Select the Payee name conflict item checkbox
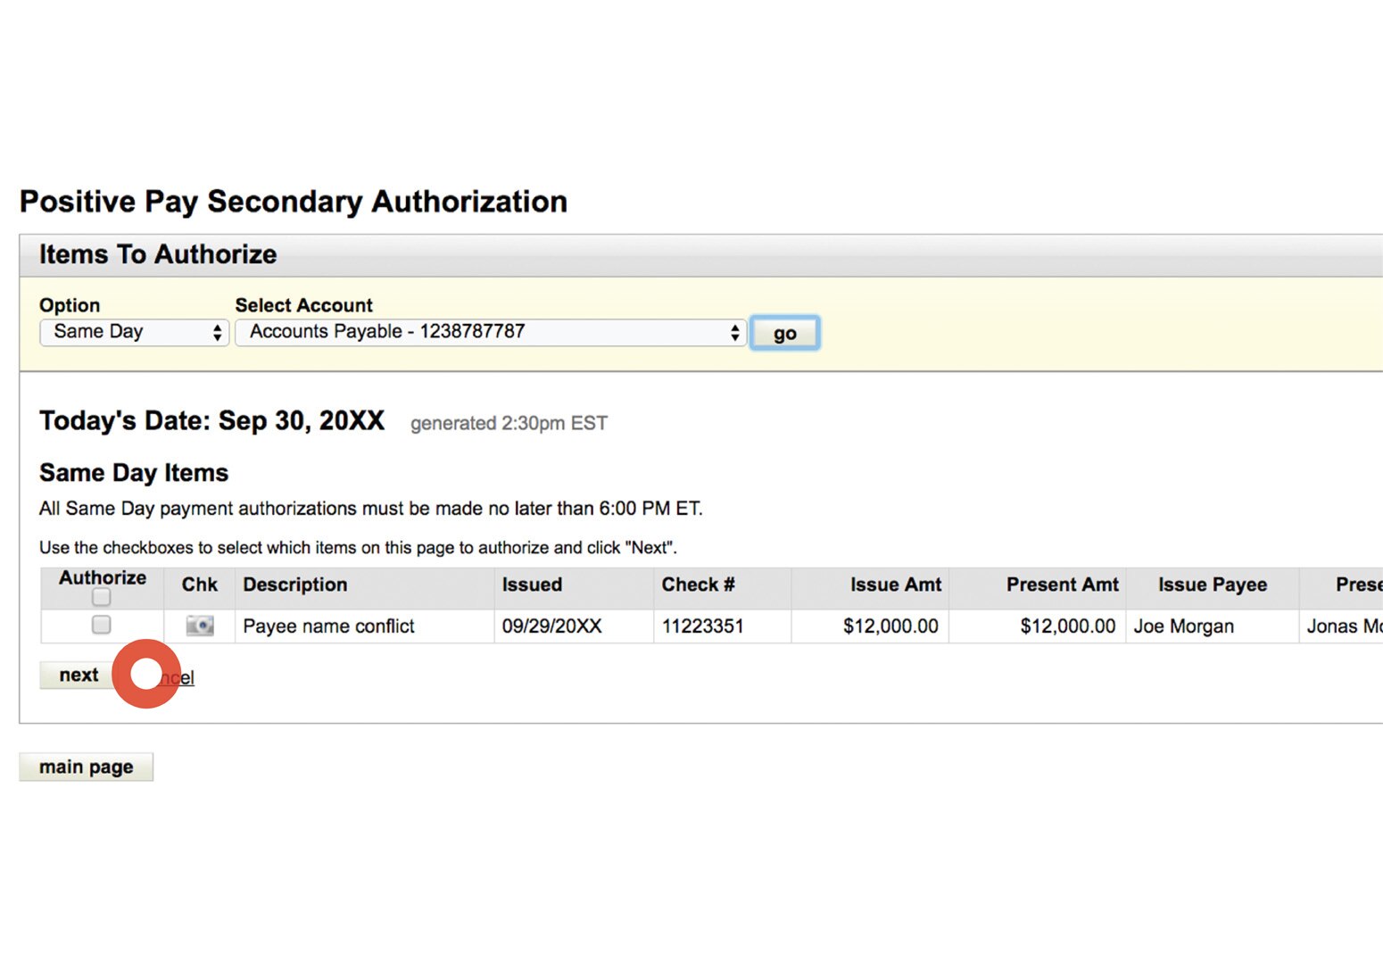 click(x=101, y=626)
